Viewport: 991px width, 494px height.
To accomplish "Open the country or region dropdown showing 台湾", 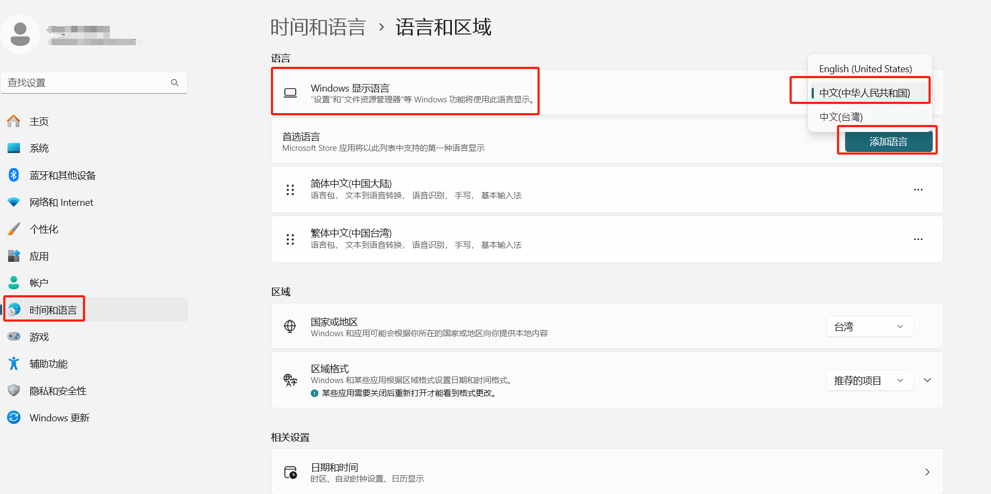I will [x=869, y=326].
